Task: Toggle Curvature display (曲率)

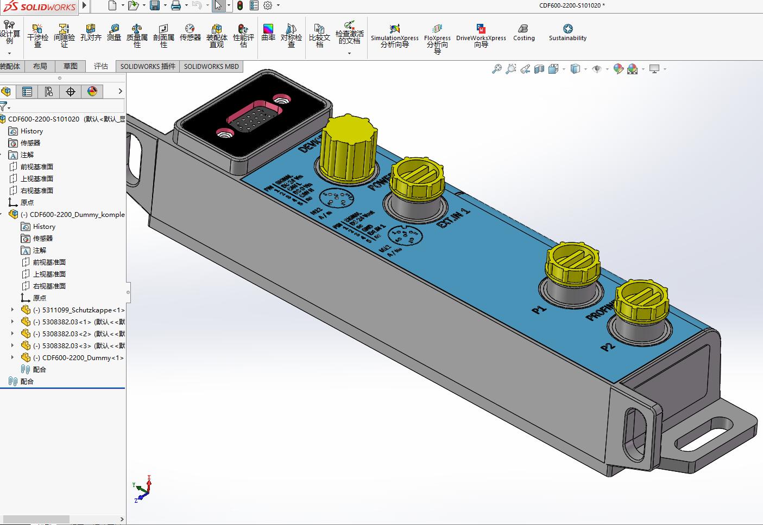Action: [x=268, y=33]
